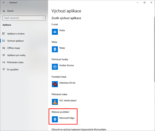The image size is (155, 131).
Task: Click the Přehrávač videa category label
Action: 59,94
